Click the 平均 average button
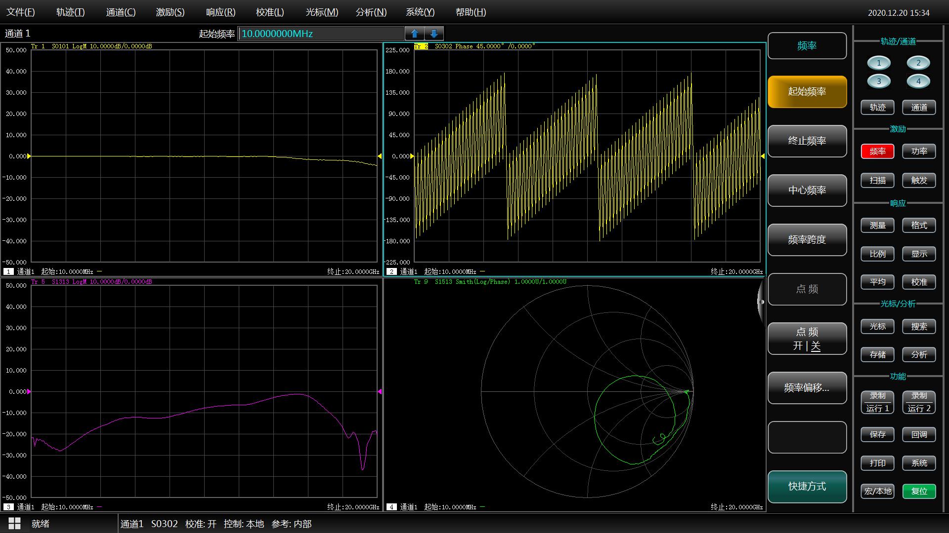949x533 pixels. (x=878, y=282)
